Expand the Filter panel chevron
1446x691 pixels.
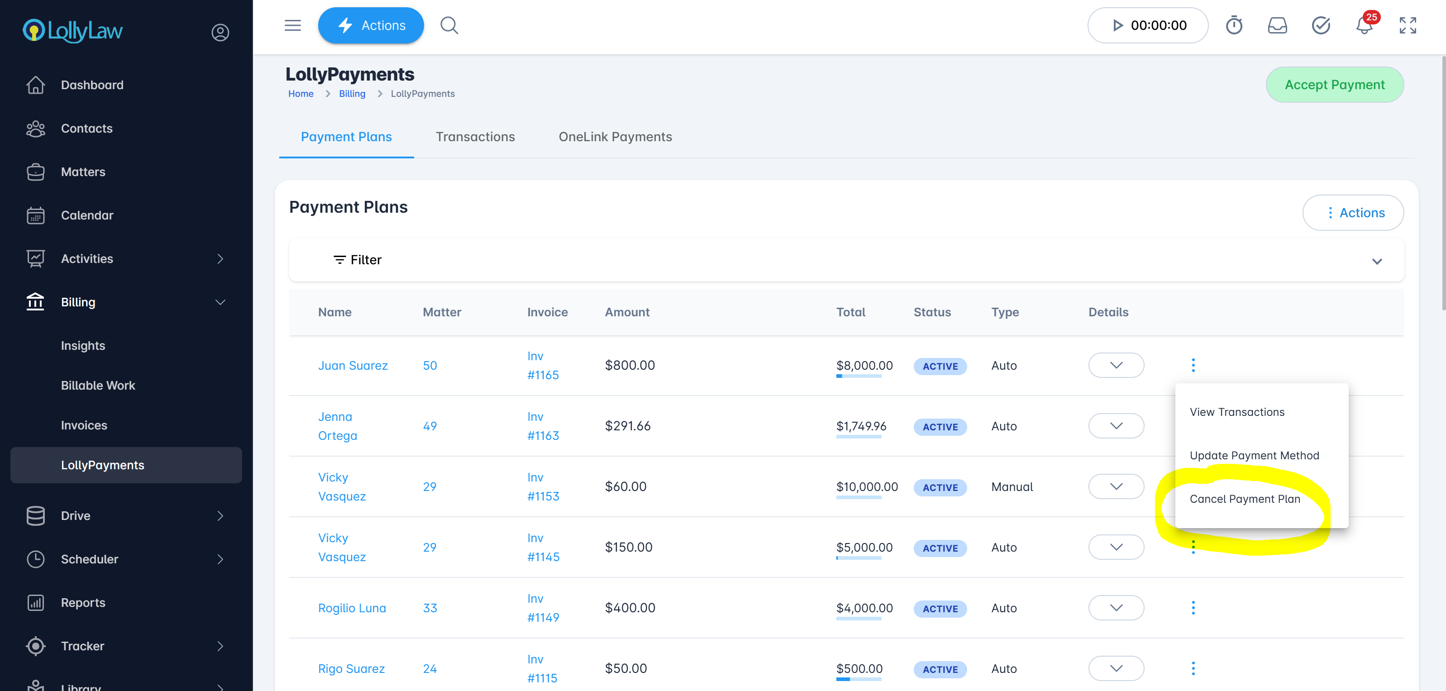pos(1377,261)
